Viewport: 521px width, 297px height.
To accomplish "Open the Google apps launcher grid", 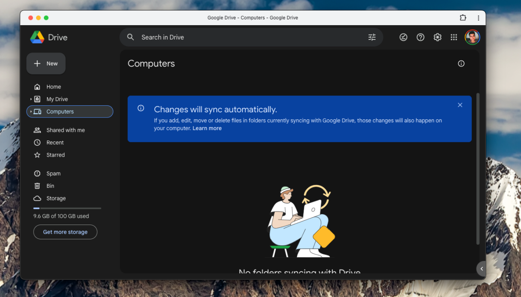I will [x=454, y=37].
